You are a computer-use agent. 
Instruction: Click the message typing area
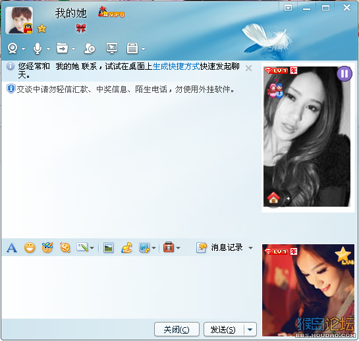(x=130, y=287)
